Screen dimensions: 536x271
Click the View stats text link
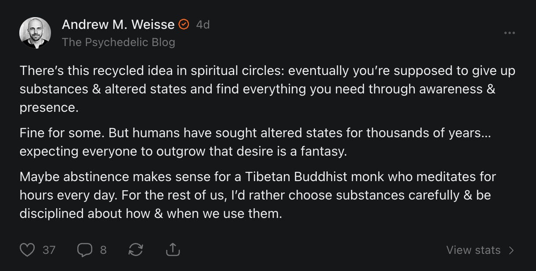point(473,250)
